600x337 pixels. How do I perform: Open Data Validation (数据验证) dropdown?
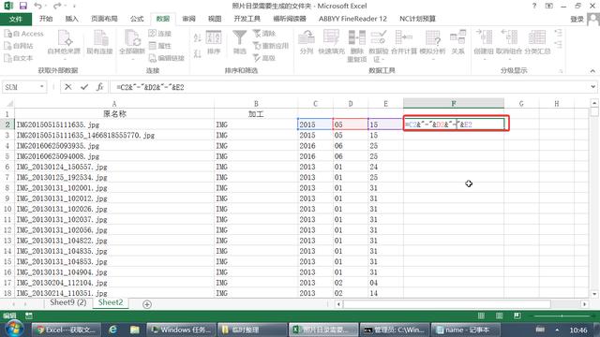[x=379, y=46]
